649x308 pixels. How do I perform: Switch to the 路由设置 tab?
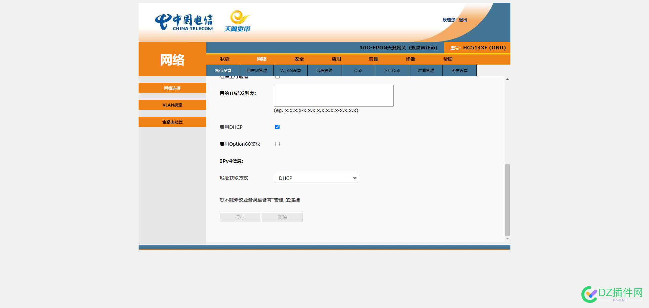point(460,70)
